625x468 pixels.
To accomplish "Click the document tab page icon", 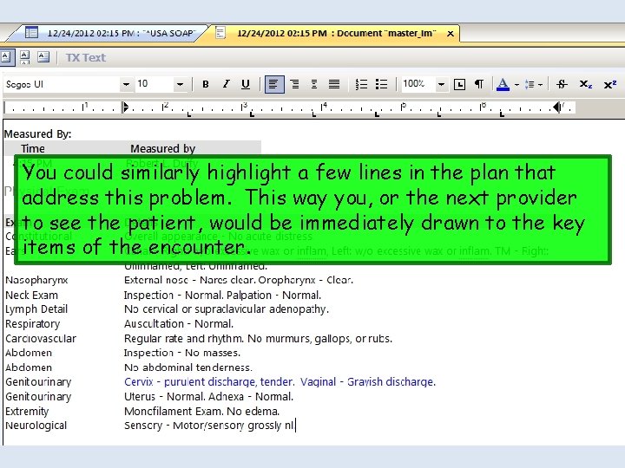I will (x=220, y=32).
